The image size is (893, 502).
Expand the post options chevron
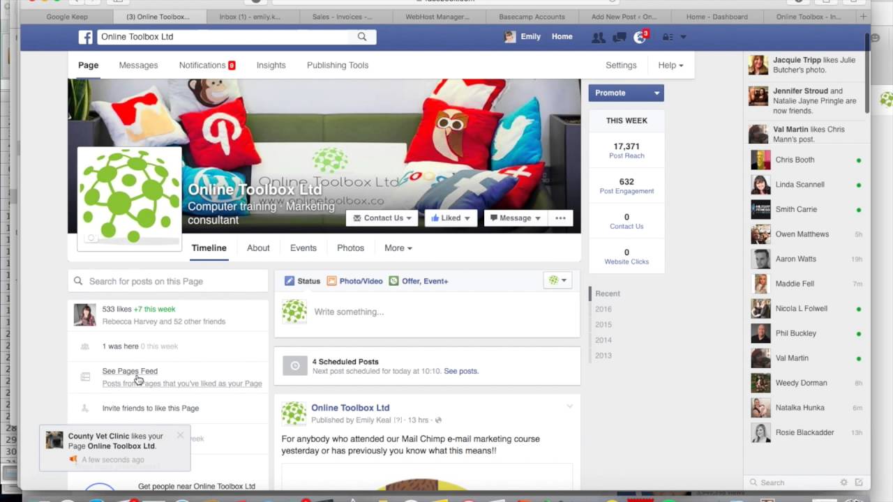pos(569,406)
